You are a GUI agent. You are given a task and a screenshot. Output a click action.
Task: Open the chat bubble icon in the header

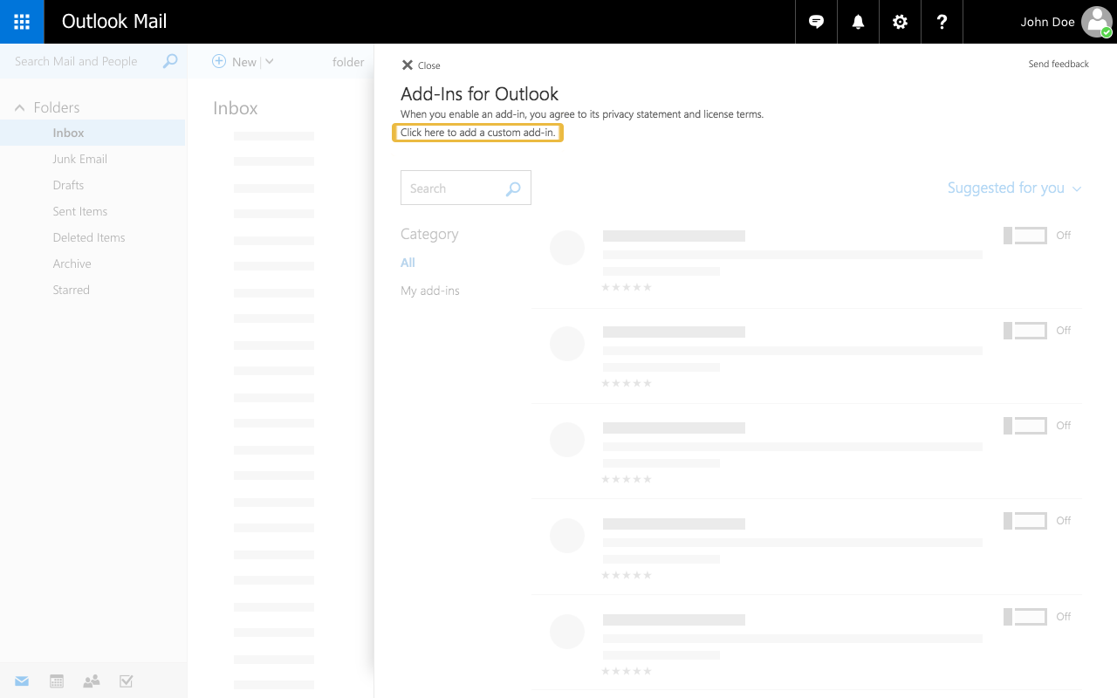817,22
